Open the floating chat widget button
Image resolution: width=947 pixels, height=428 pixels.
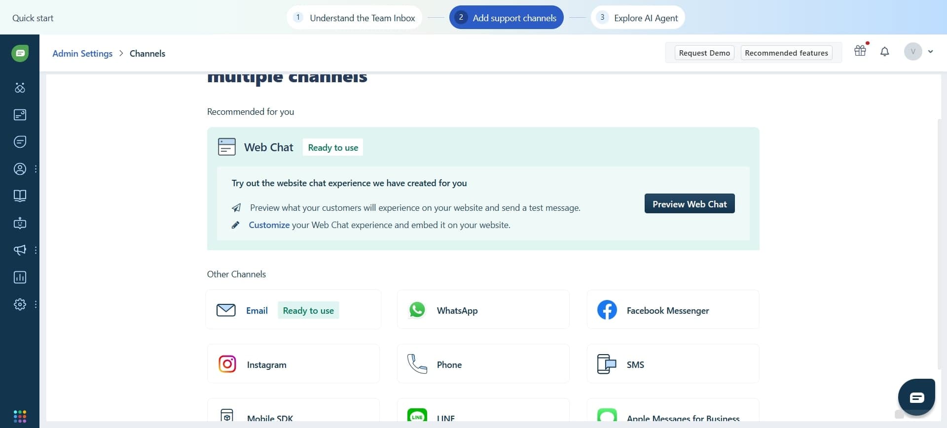pyautogui.click(x=916, y=397)
